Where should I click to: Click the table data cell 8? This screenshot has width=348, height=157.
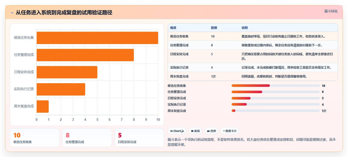pos(212,45)
